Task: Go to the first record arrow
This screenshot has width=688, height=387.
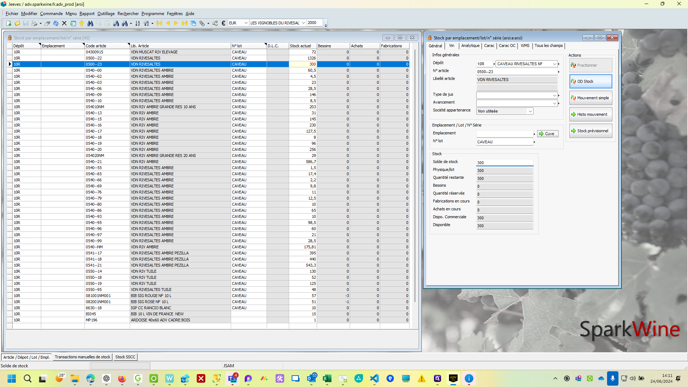Action: [159, 23]
